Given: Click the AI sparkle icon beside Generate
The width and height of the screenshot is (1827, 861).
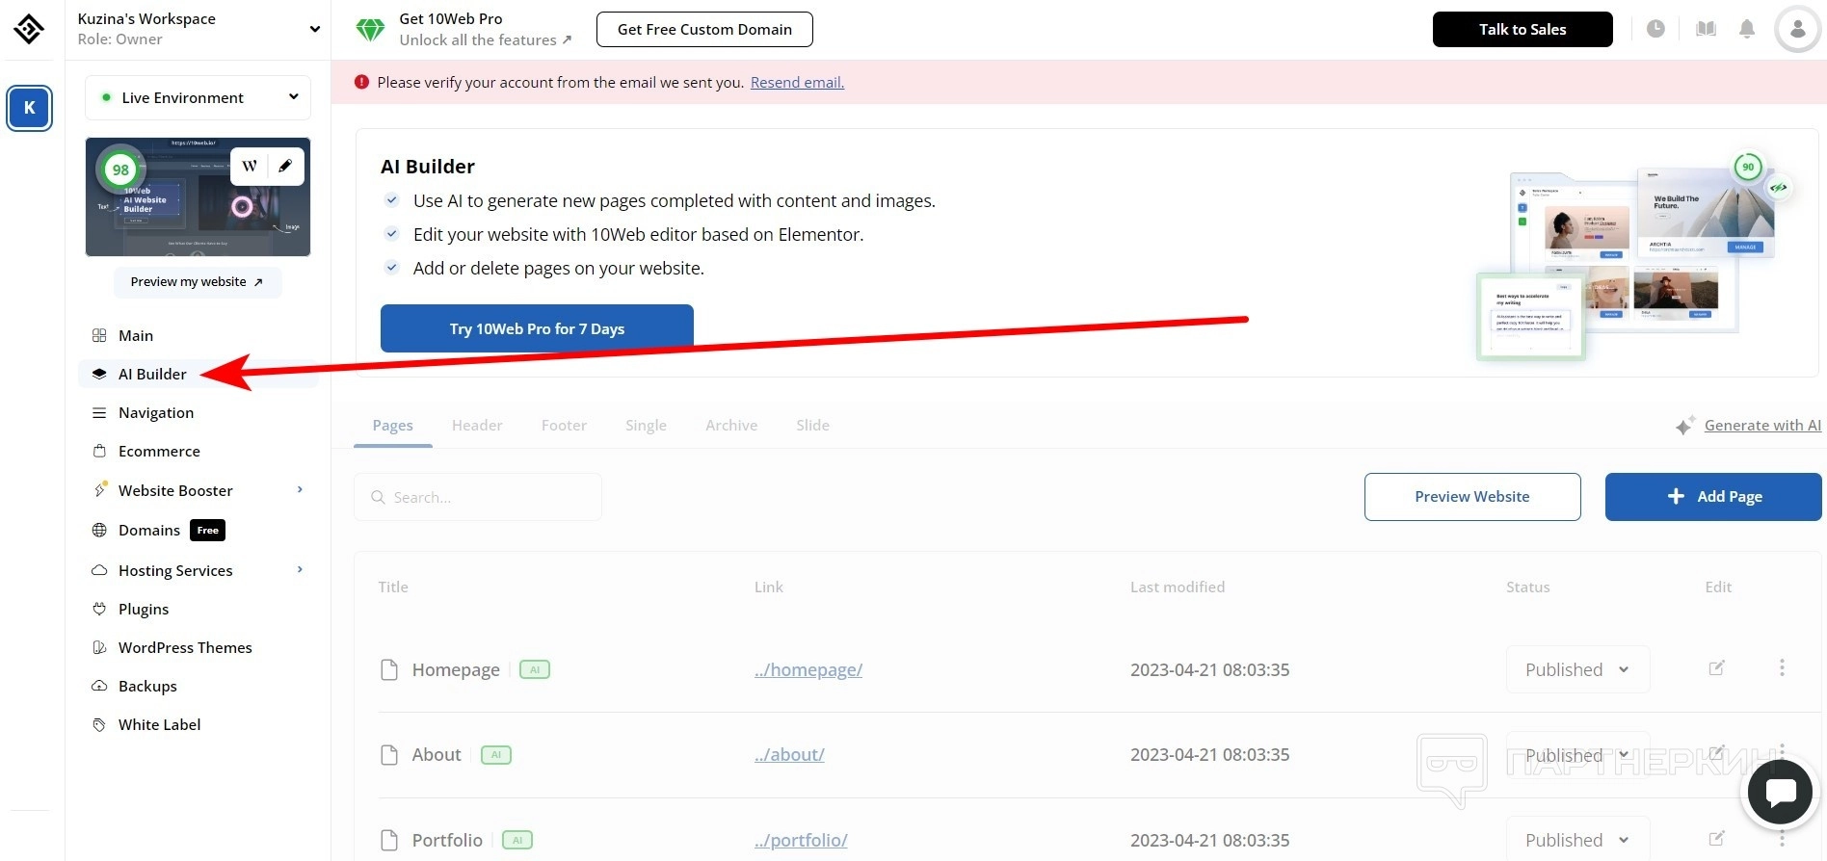Looking at the screenshot, I should (1684, 425).
